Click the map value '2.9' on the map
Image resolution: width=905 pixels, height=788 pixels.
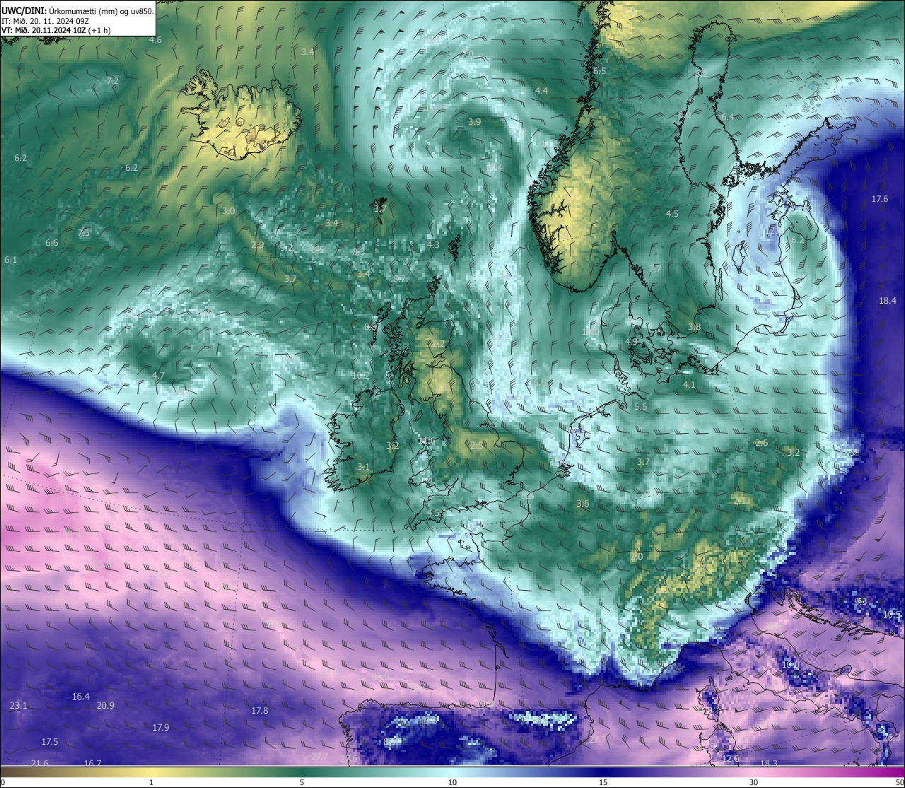(257, 245)
